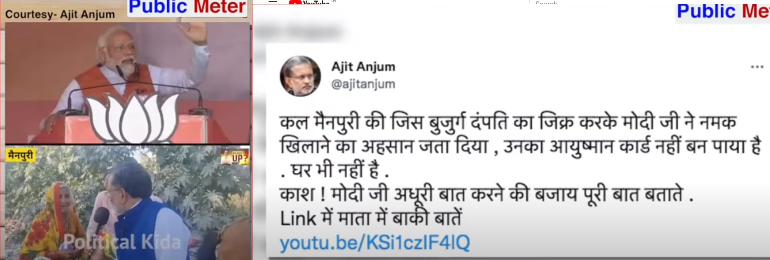The width and height of the screenshot is (770, 260).
Task: Open the hamburger guide menu beside YouTube logo
Action: [x=272, y=2]
